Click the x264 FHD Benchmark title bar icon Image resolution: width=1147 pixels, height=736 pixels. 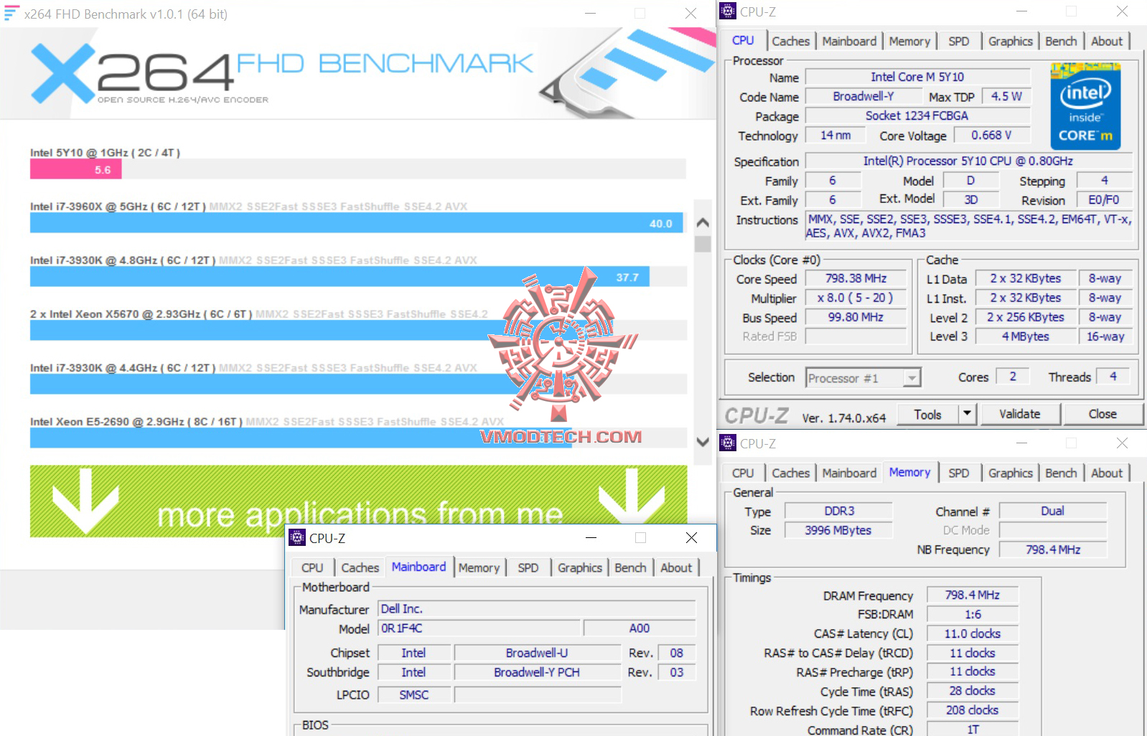(x=11, y=14)
